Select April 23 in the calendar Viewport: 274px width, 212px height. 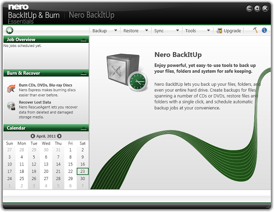point(83,171)
